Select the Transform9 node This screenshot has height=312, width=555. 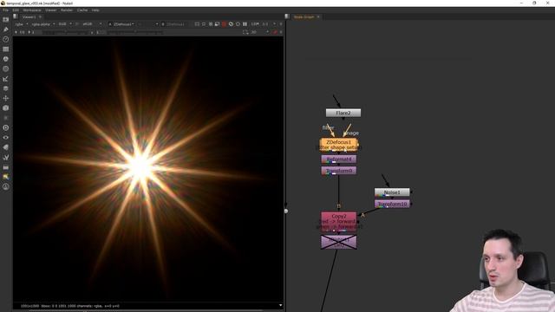tap(339, 171)
